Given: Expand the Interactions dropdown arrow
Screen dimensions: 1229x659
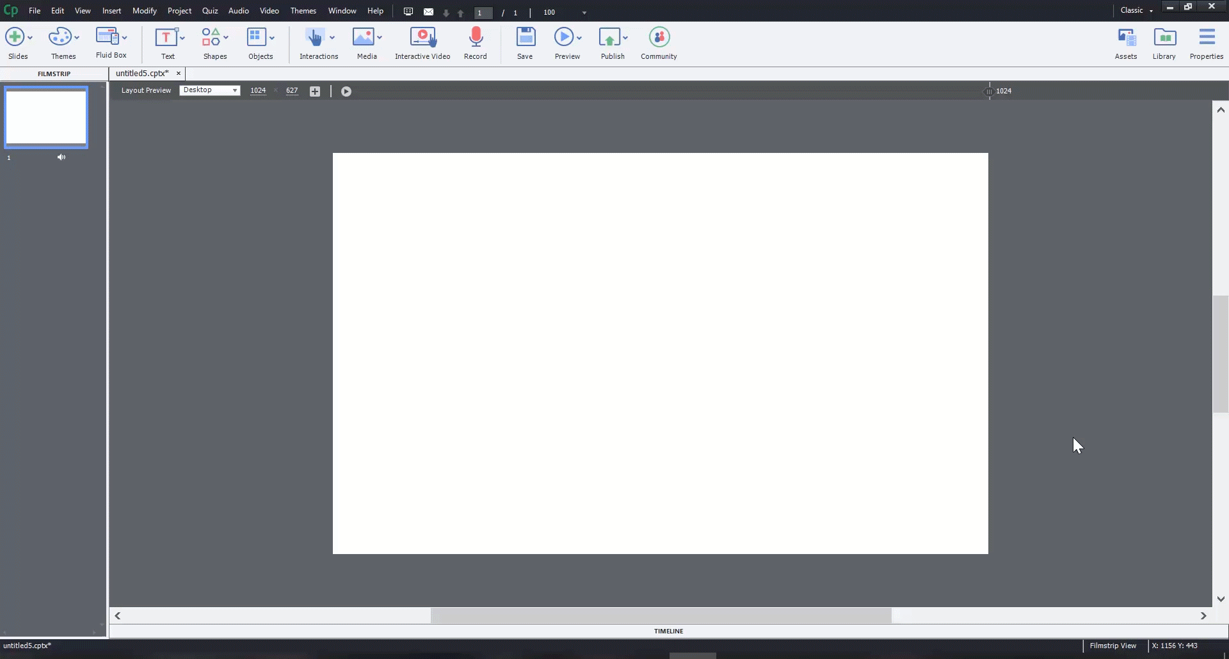Looking at the screenshot, I should (332, 38).
